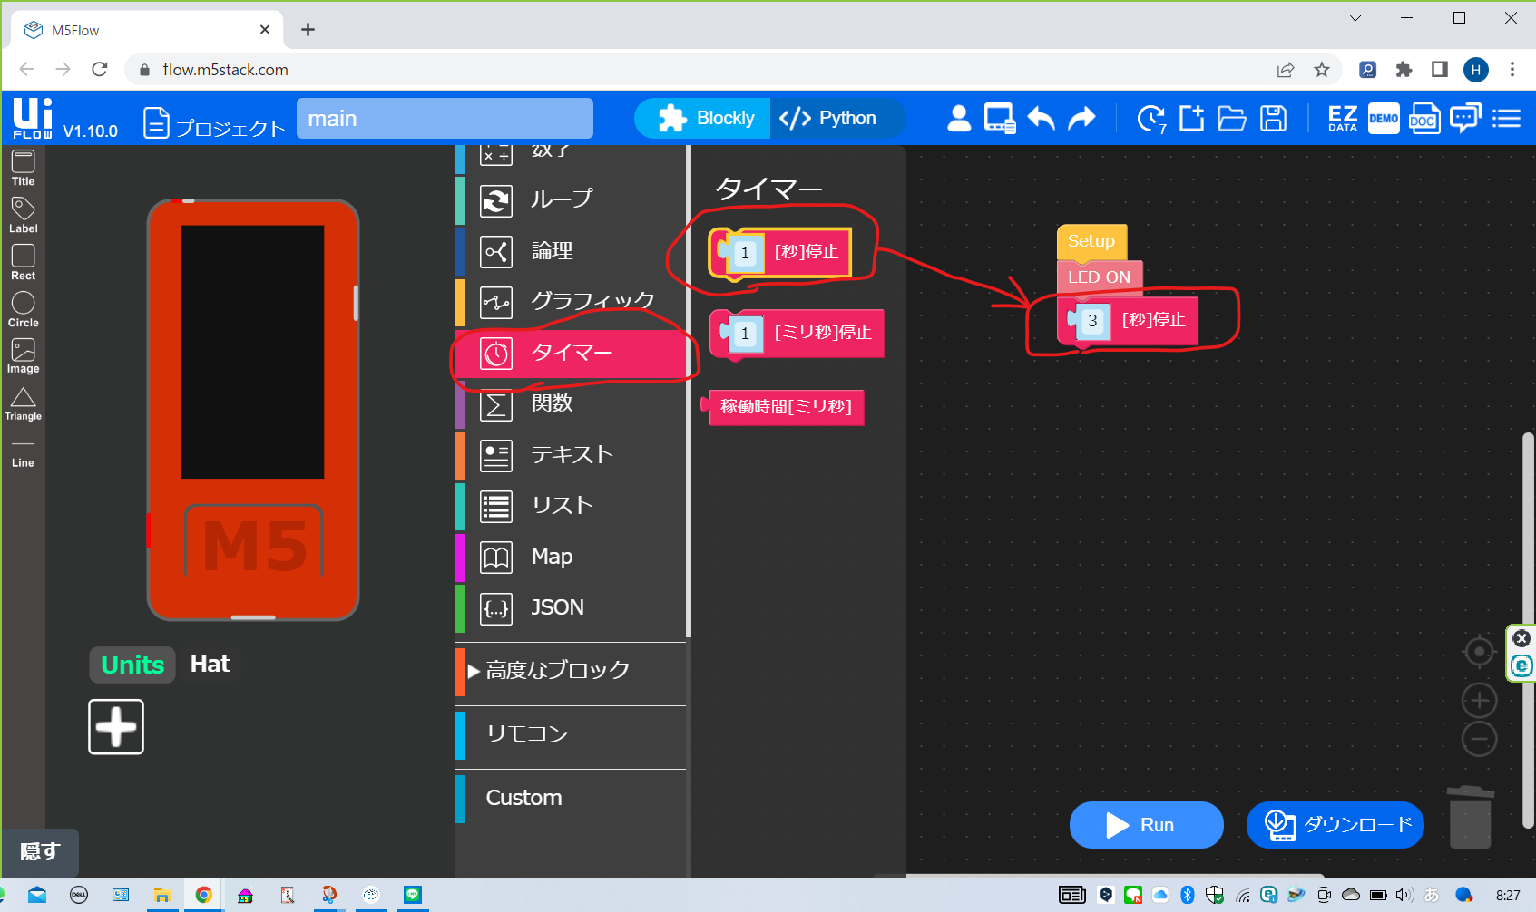Image resolution: width=1536 pixels, height=912 pixels.
Task: Edit the value 3 in workspace block
Action: tap(1092, 321)
